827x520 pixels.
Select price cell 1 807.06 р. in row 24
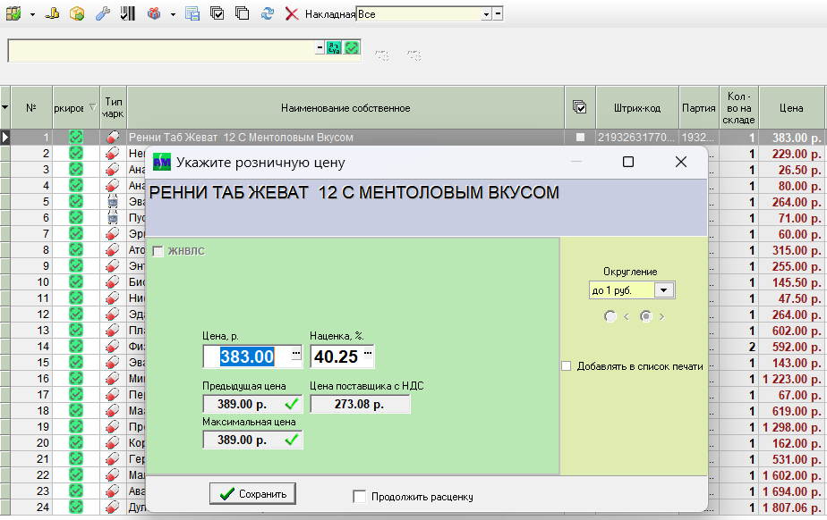click(x=791, y=507)
